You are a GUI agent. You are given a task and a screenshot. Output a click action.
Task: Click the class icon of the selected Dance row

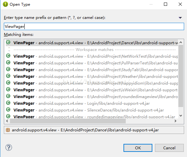[x=8, y=42]
